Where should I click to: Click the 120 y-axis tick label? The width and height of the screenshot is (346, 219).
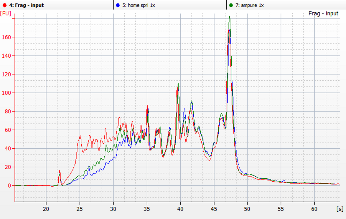[x=6, y=74]
